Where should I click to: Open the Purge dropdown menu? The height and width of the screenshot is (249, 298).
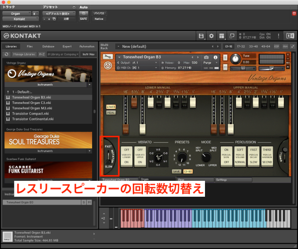click(x=210, y=62)
